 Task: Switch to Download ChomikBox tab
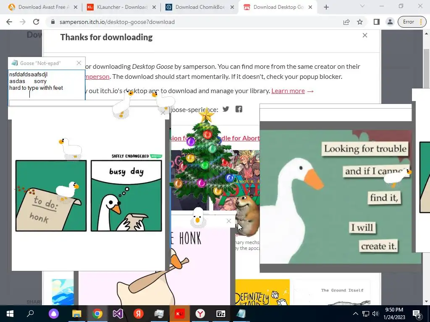click(200, 7)
